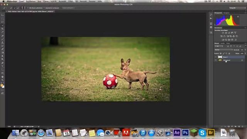Switch to the Kanäle tab
The width and height of the screenshot is (247, 139).
point(223,43)
